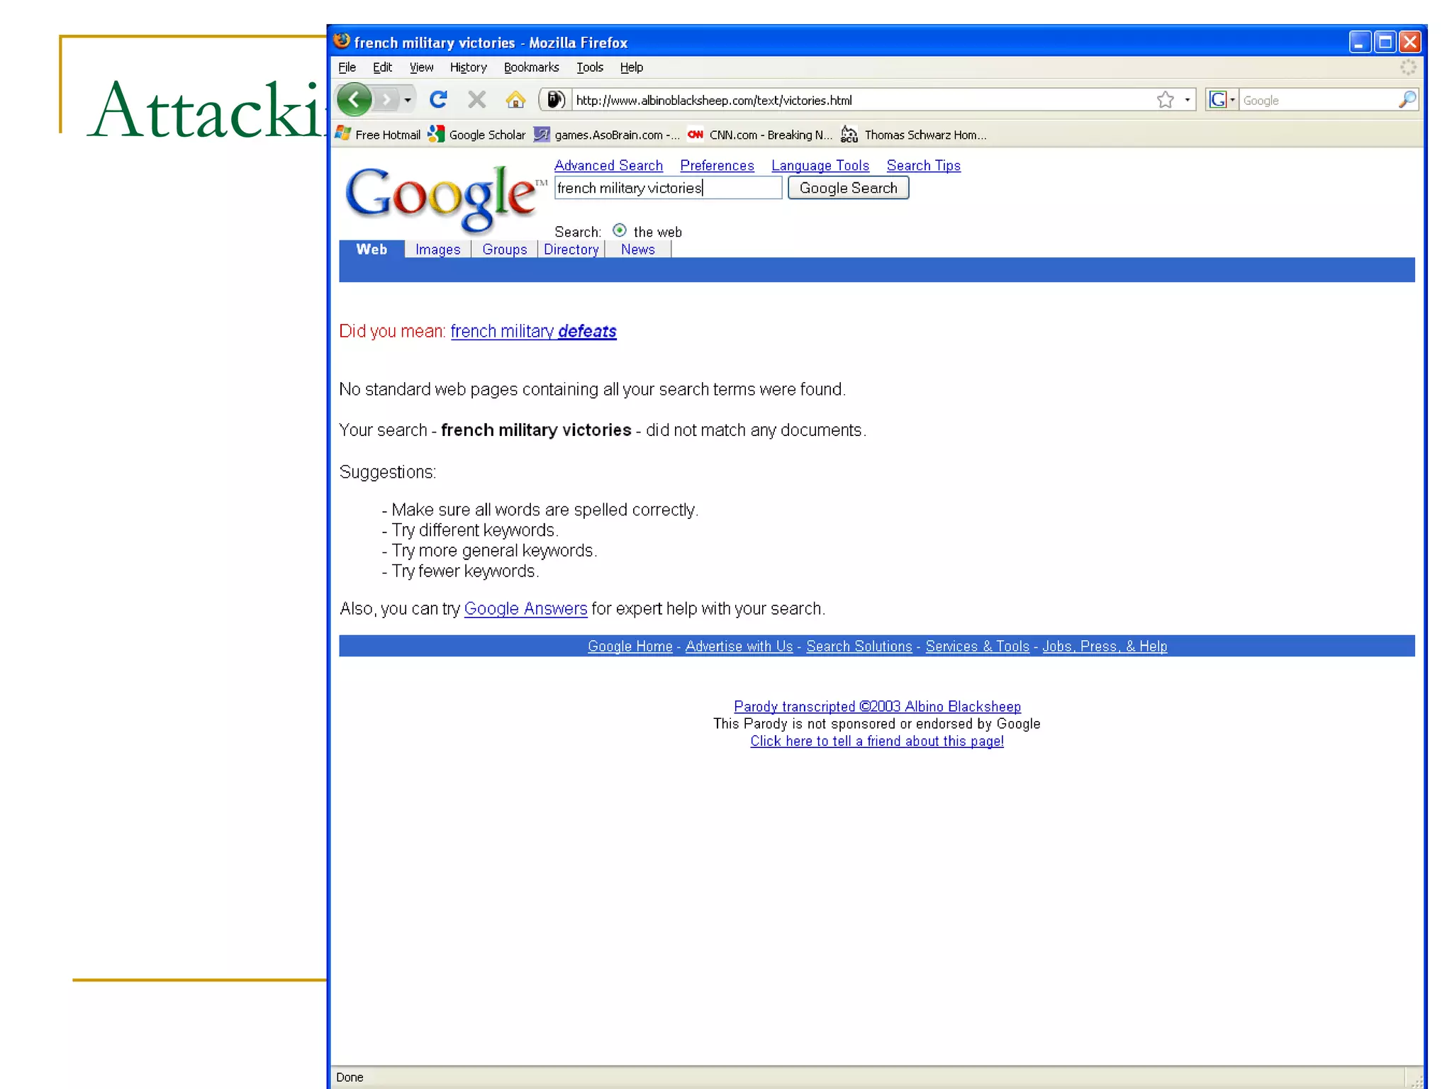
Task: Click the site identity icon beside URL
Action: [x=554, y=99]
